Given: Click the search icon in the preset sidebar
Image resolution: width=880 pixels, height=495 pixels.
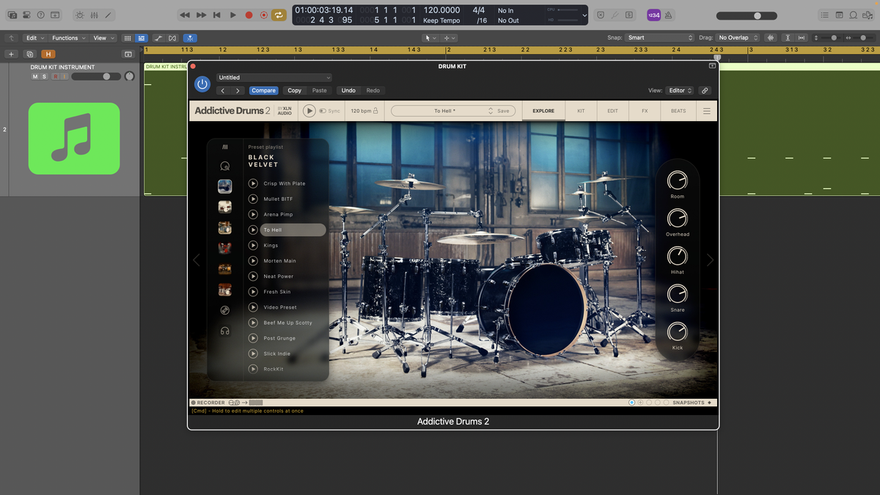Looking at the screenshot, I should click(225, 166).
